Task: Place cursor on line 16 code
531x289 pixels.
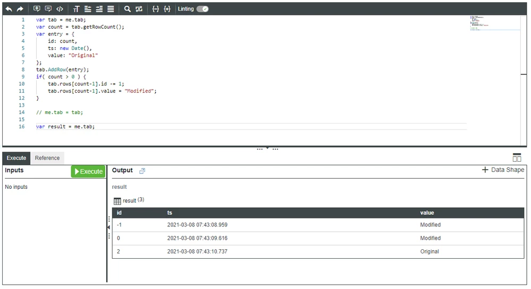Action: click(x=65, y=126)
